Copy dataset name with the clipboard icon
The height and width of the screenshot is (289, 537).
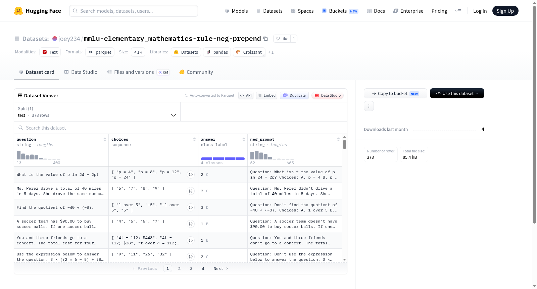tap(265, 39)
